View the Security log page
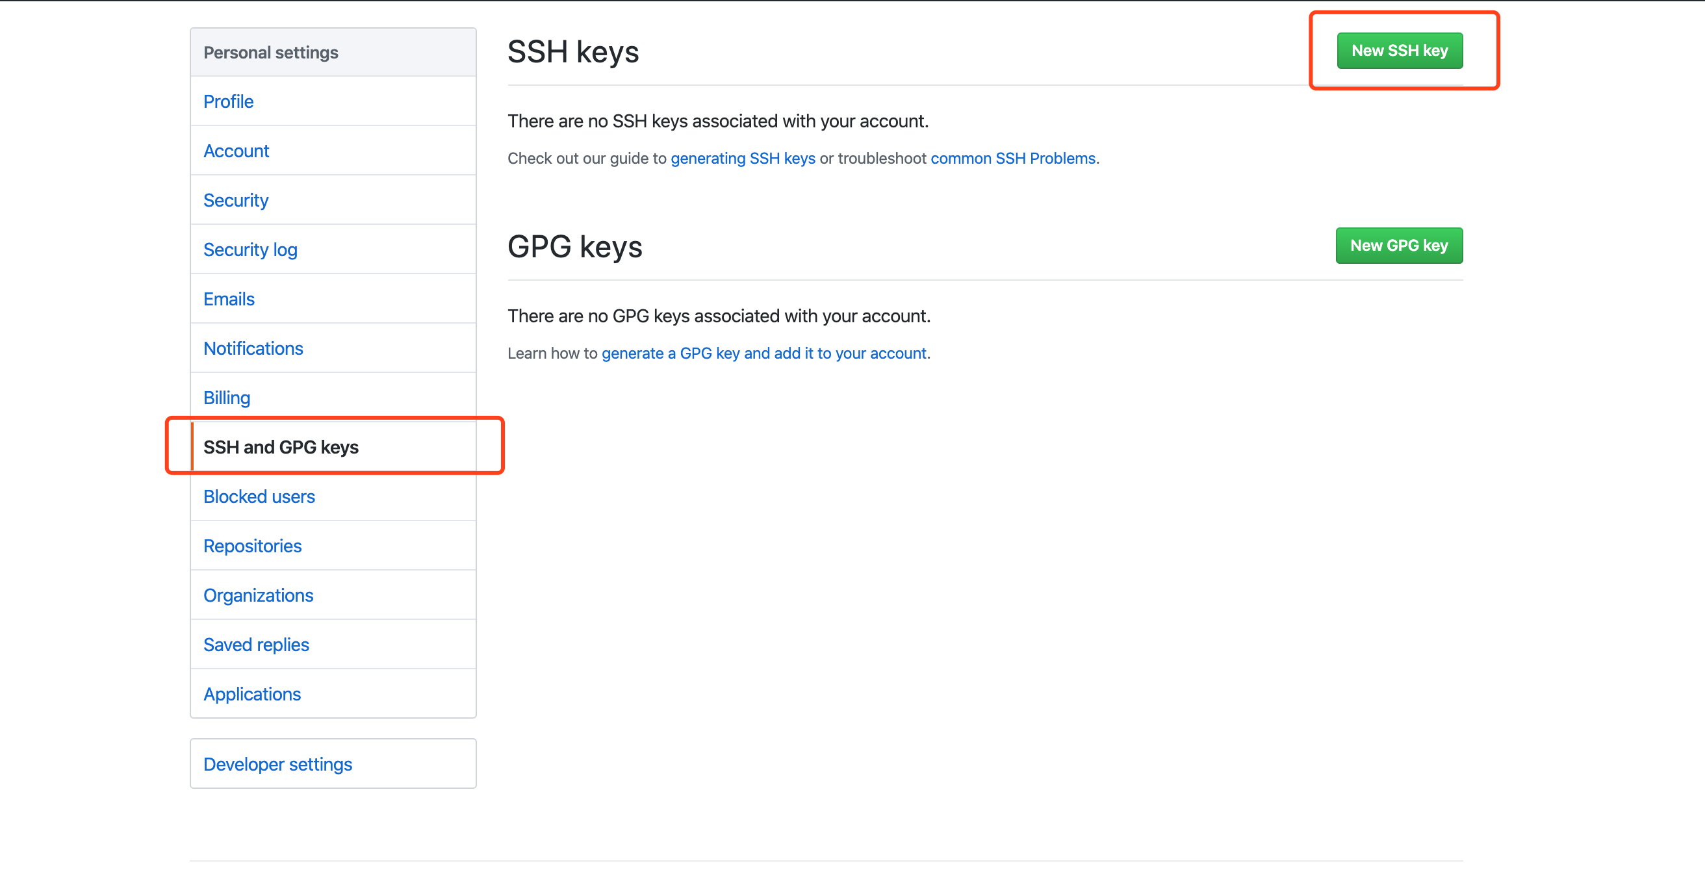The width and height of the screenshot is (1705, 872). (x=250, y=250)
